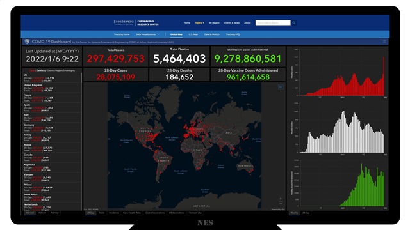
Task: Select the Incidence map tab
Action: pyautogui.click(x=114, y=213)
